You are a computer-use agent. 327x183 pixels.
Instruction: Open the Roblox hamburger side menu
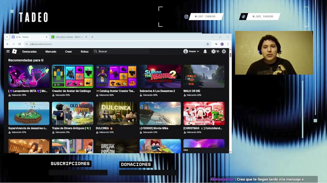click(x=8, y=51)
